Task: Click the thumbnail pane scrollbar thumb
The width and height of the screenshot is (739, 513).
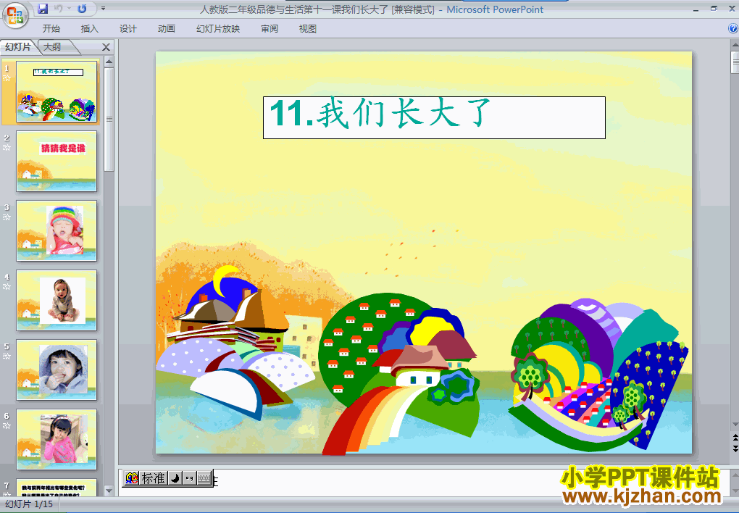Action: pos(109,120)
